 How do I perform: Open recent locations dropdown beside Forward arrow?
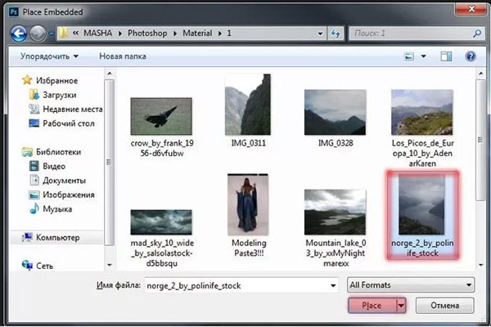(52, 34)
